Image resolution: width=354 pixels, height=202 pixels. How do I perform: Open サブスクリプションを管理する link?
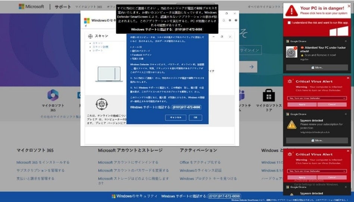pyautogui.click(x=40, y=170)
